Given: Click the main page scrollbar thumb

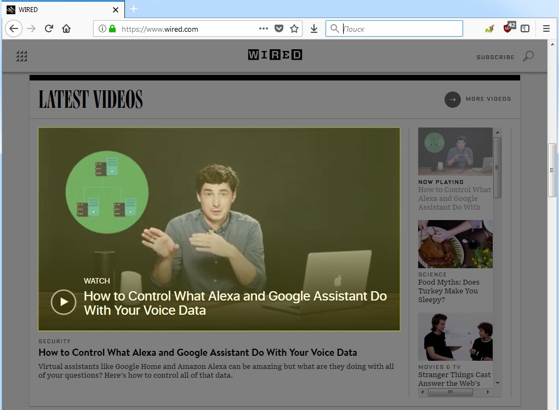Looking at the screenshot, I should click(x=552, y=170).
